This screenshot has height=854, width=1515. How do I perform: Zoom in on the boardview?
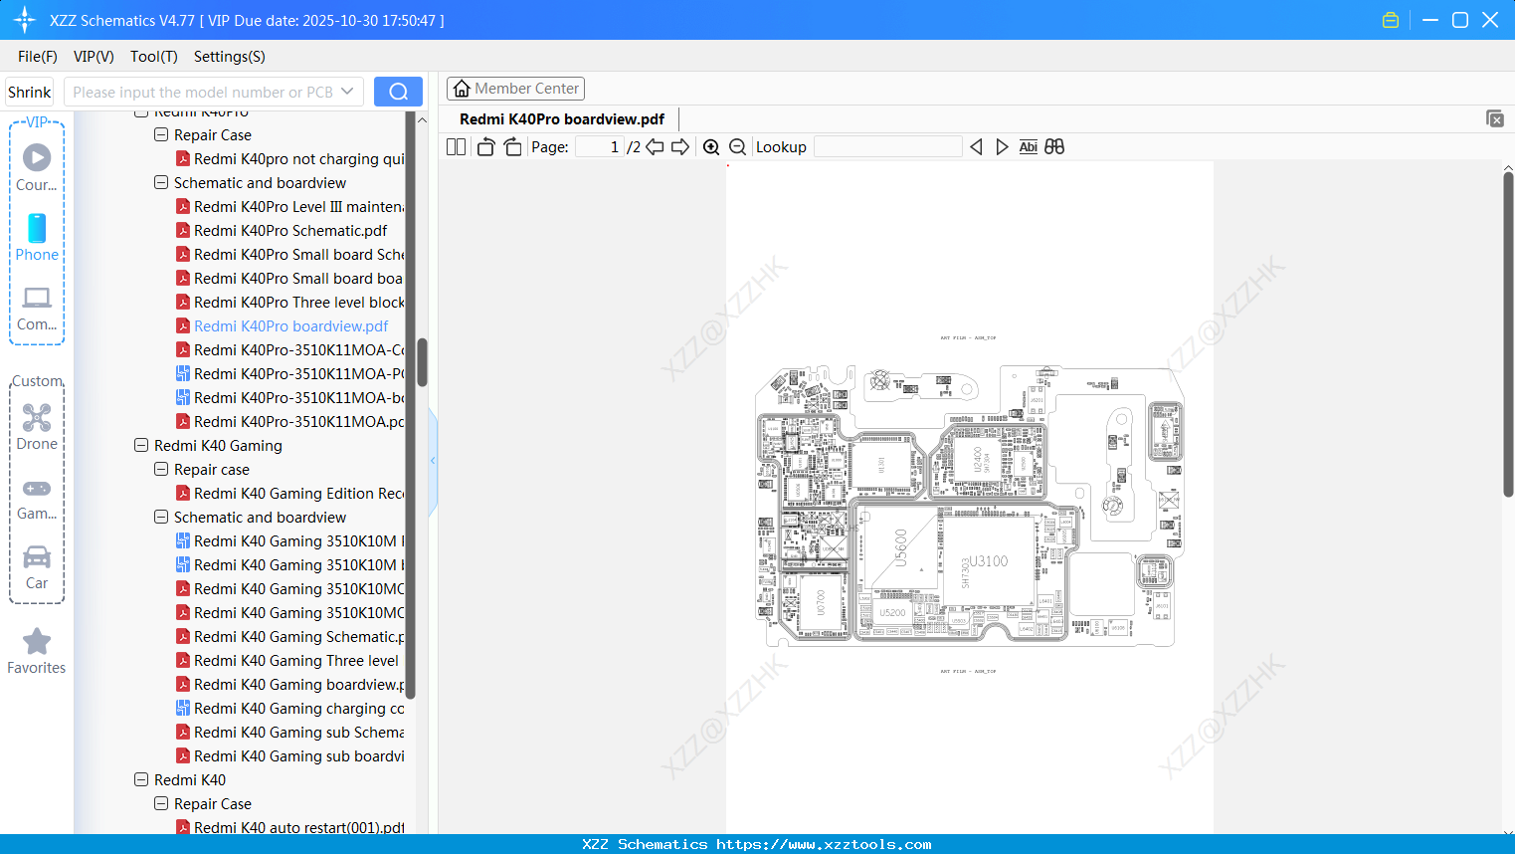pyautogui.click(x=711, y=147)
